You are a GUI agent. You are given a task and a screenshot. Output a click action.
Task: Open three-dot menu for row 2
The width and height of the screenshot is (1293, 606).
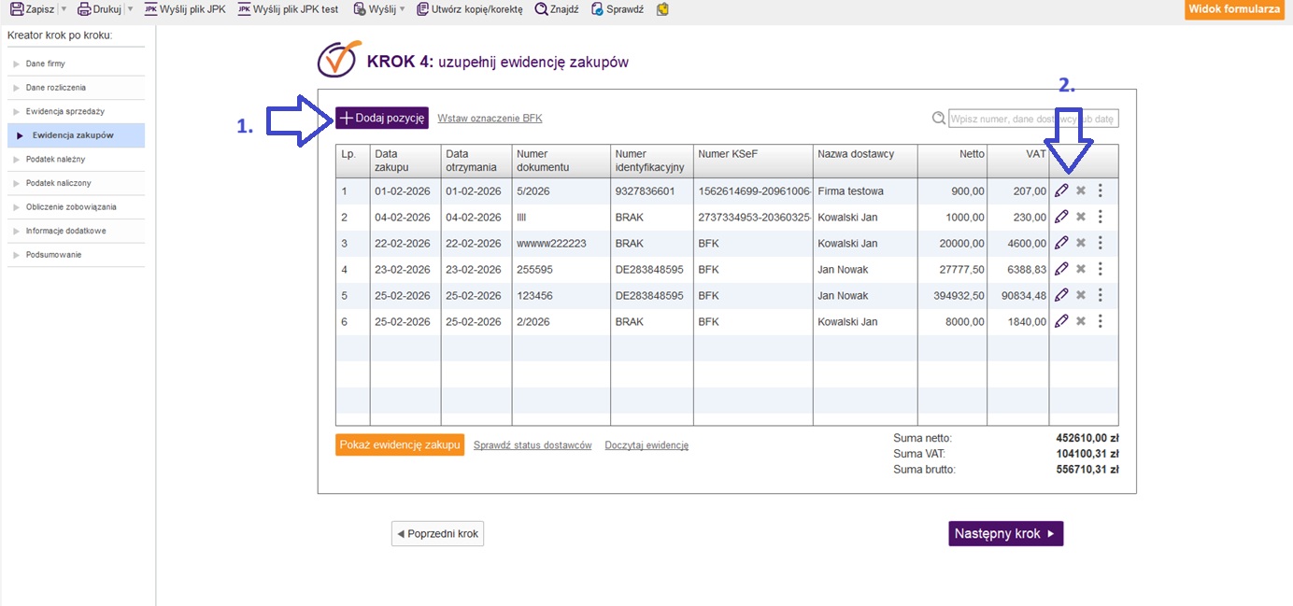point(1100,217)
